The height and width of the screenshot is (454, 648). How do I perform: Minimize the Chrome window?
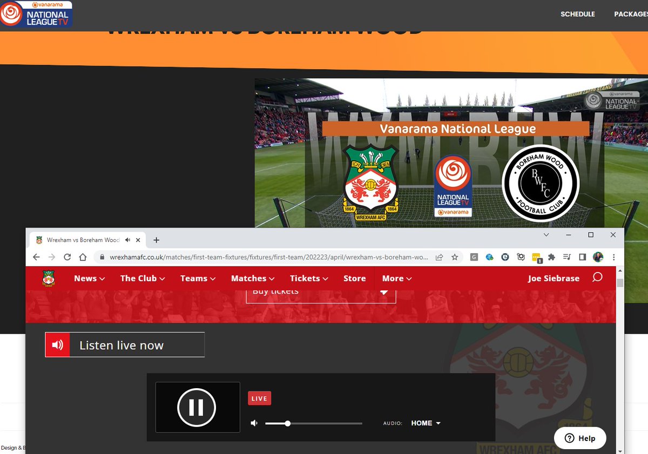(569, 235)
